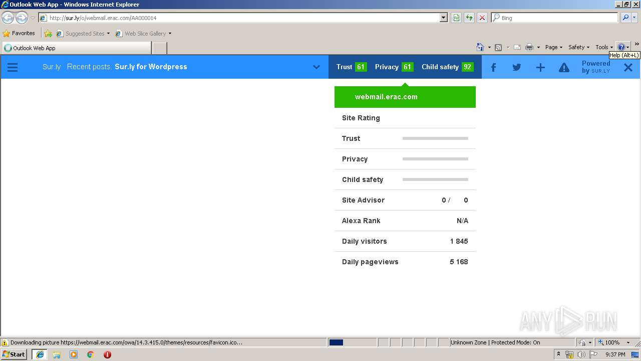
Task: Open Suggested Sites dropdown
Action: 83,34
